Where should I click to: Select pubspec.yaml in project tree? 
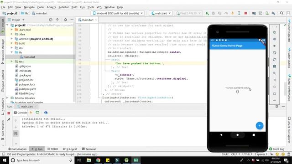(27, 89)
